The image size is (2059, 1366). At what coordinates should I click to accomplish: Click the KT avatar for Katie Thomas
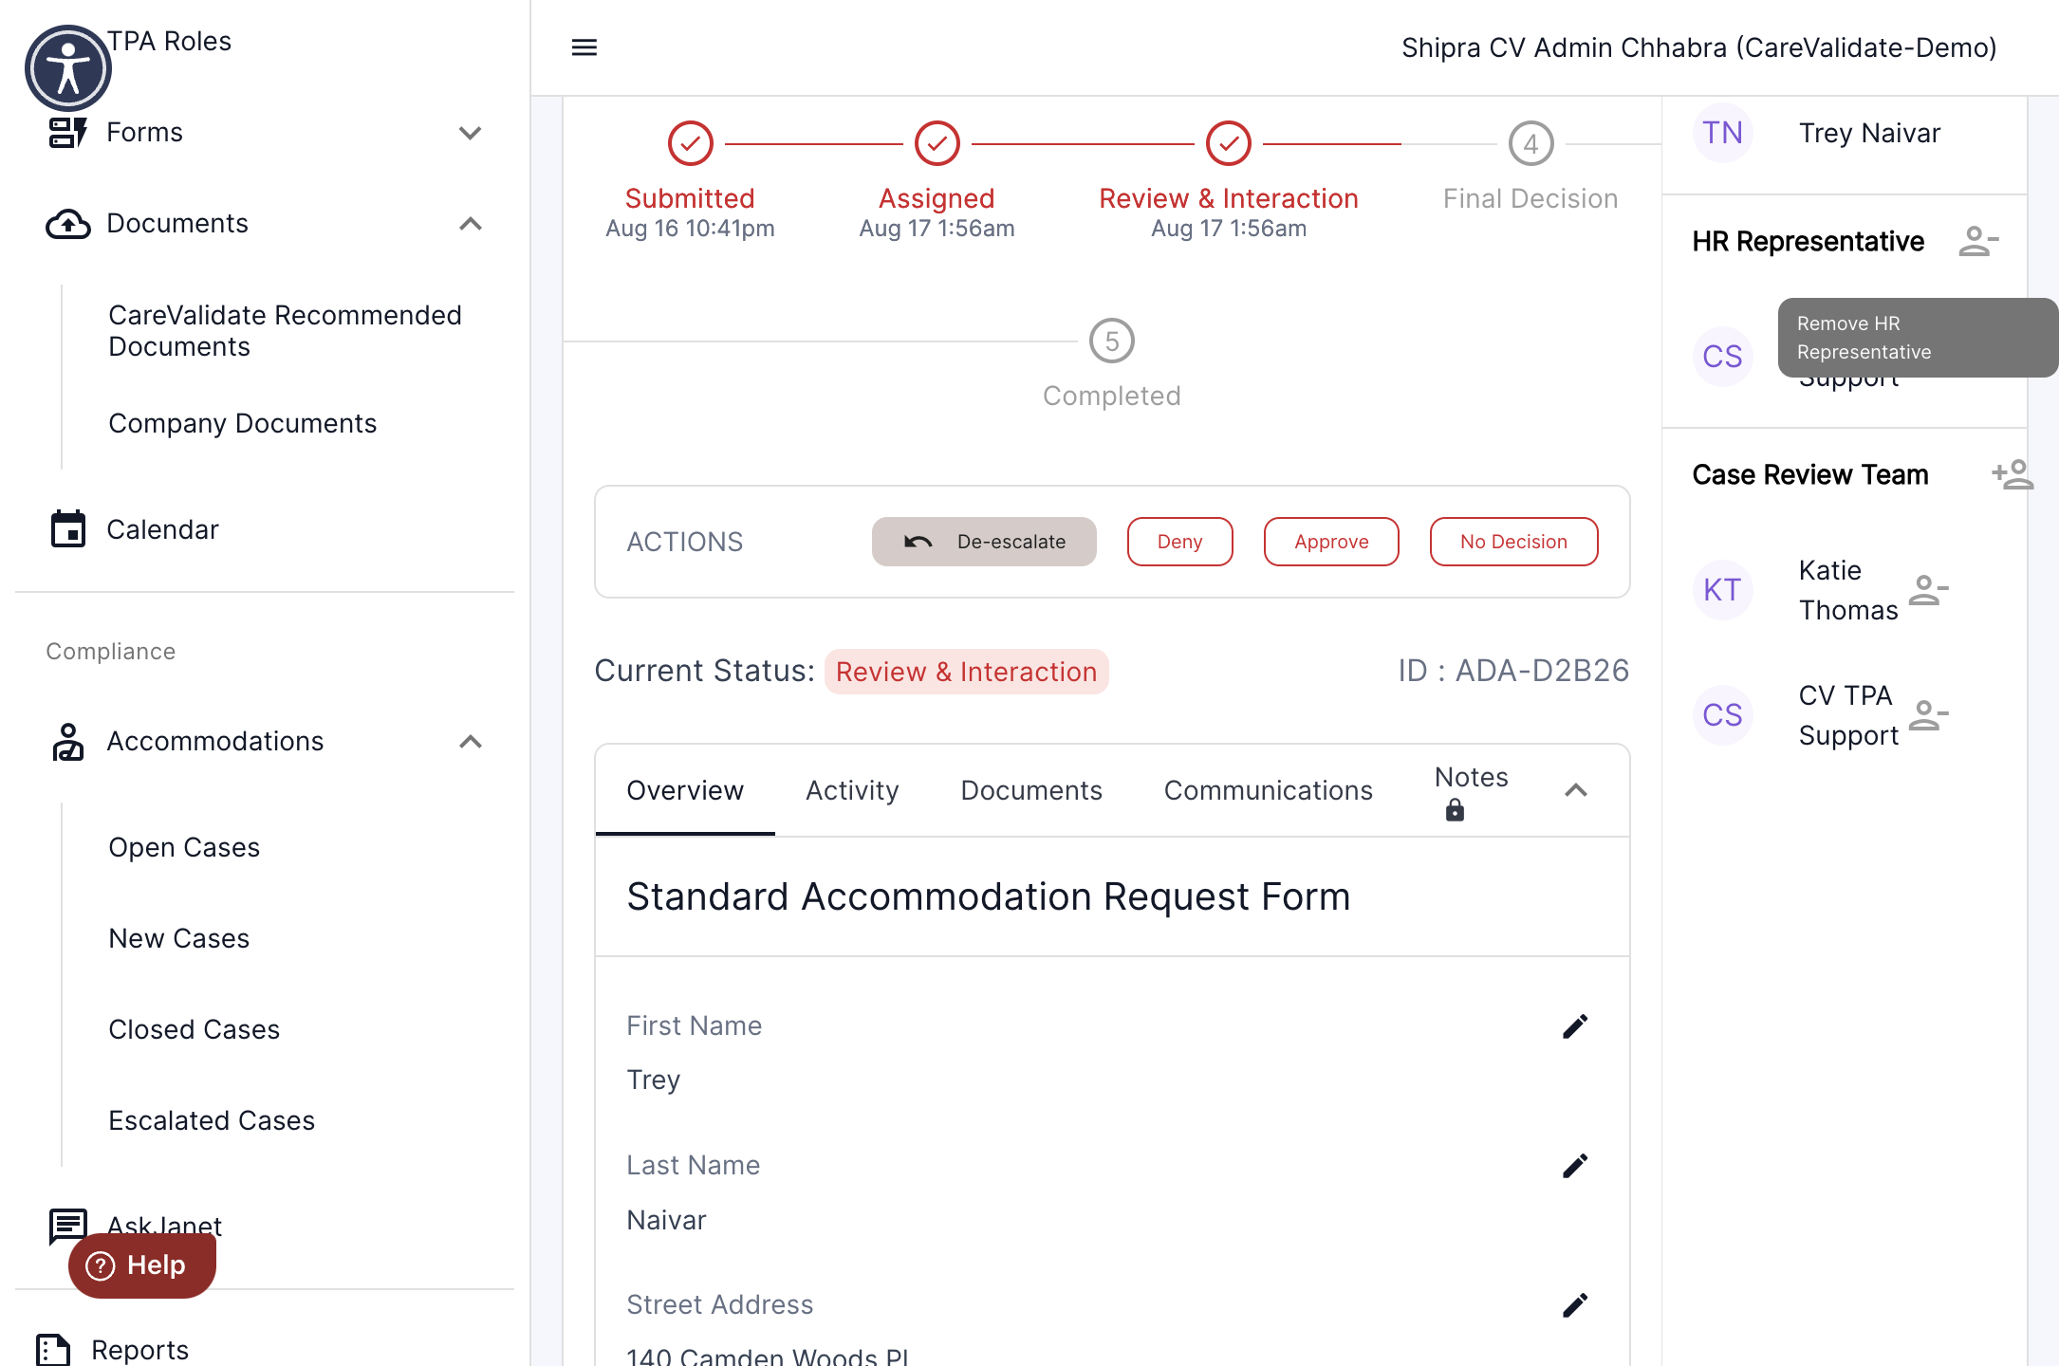[1722, 590]
